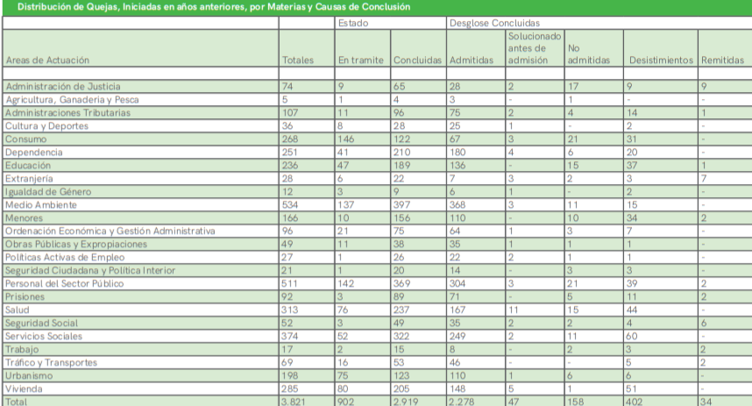The width and height of the screenshot is (752, 406).
Task: Select Salud's Totales value of 313
Action: click(291, 310)
